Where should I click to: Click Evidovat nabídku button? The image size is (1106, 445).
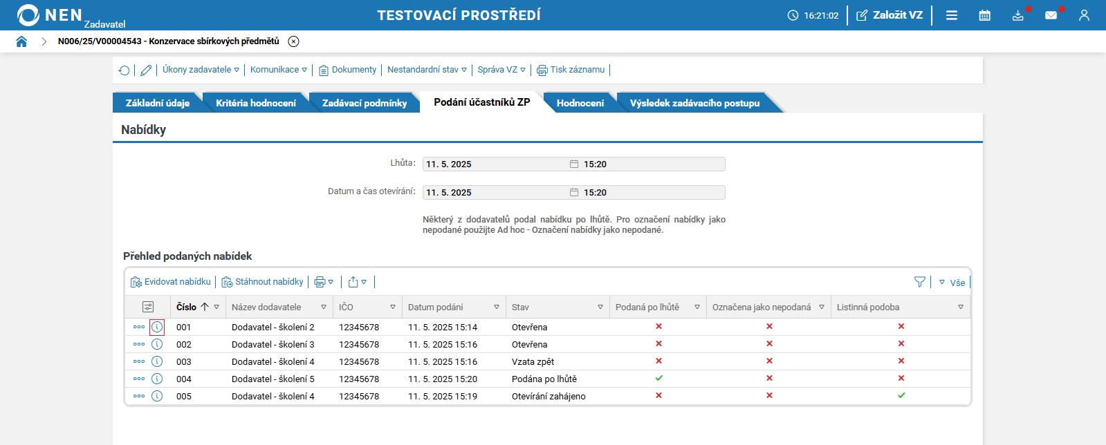pyautogui.click(x=171, y=282)
